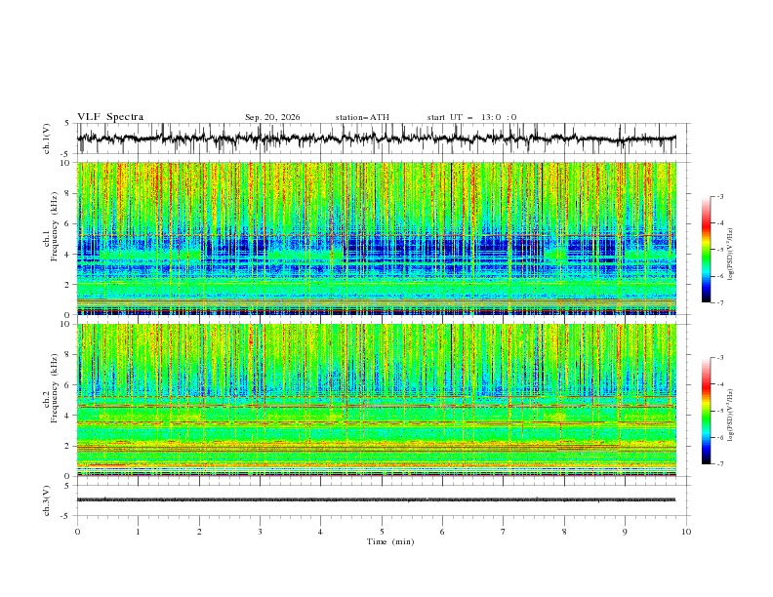Image resolution: width=773 pixels, height=597 pixels.
Task: Click the ch.1 voltage waveform trace
Action: pos(377,138)
